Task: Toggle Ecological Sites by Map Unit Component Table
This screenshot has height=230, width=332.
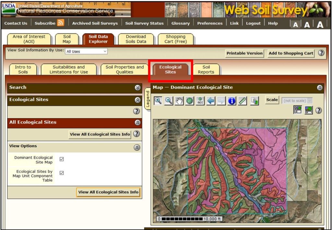Action: coord(62,173)
